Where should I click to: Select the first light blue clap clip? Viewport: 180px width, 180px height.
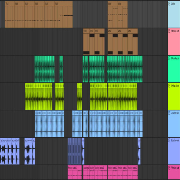click(40, 124)
